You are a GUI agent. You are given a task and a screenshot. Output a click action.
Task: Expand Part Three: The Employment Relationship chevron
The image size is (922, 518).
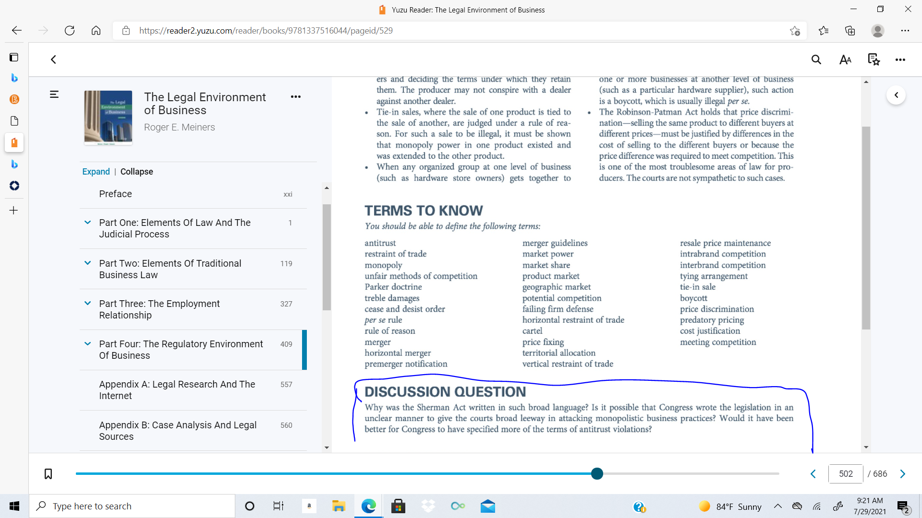(87, 303)
